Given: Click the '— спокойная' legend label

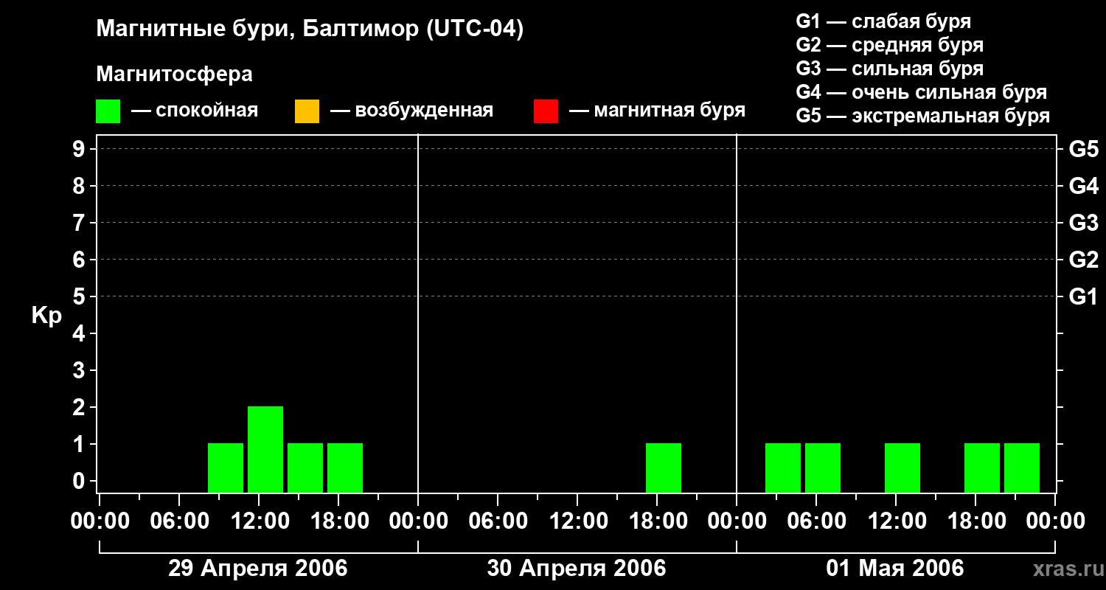Looking at the screenshot, I should click(x=195, y=111).
